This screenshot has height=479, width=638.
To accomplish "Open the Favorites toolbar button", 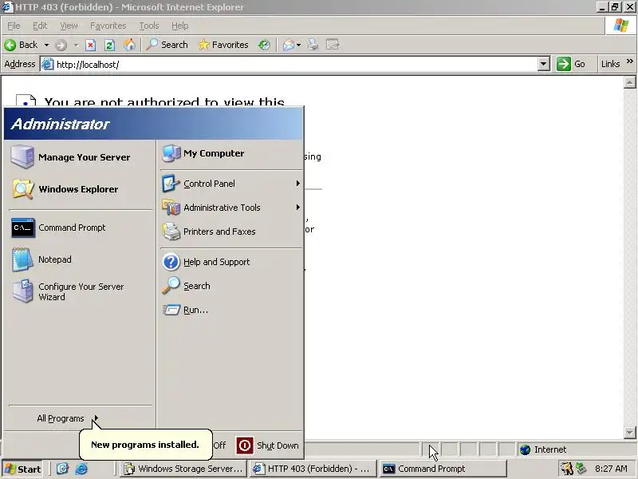I will 223,45.
